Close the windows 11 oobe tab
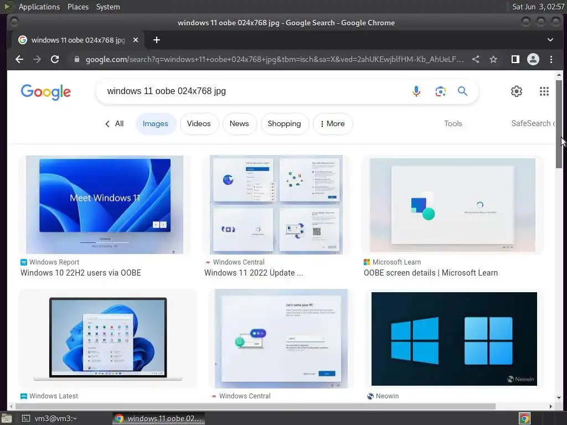 tap(136, 40)
